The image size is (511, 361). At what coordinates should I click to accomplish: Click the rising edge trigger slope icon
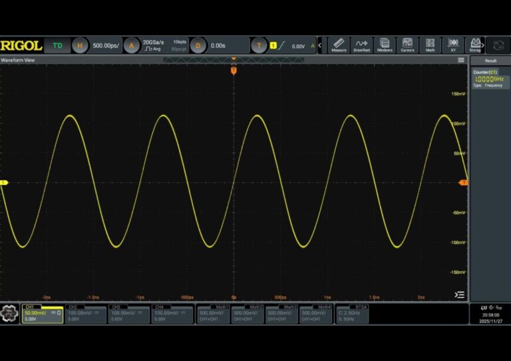[282, 46]
